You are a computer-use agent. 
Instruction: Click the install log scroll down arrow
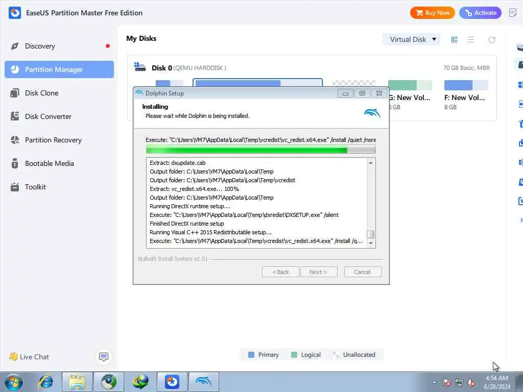pos(371,243)
